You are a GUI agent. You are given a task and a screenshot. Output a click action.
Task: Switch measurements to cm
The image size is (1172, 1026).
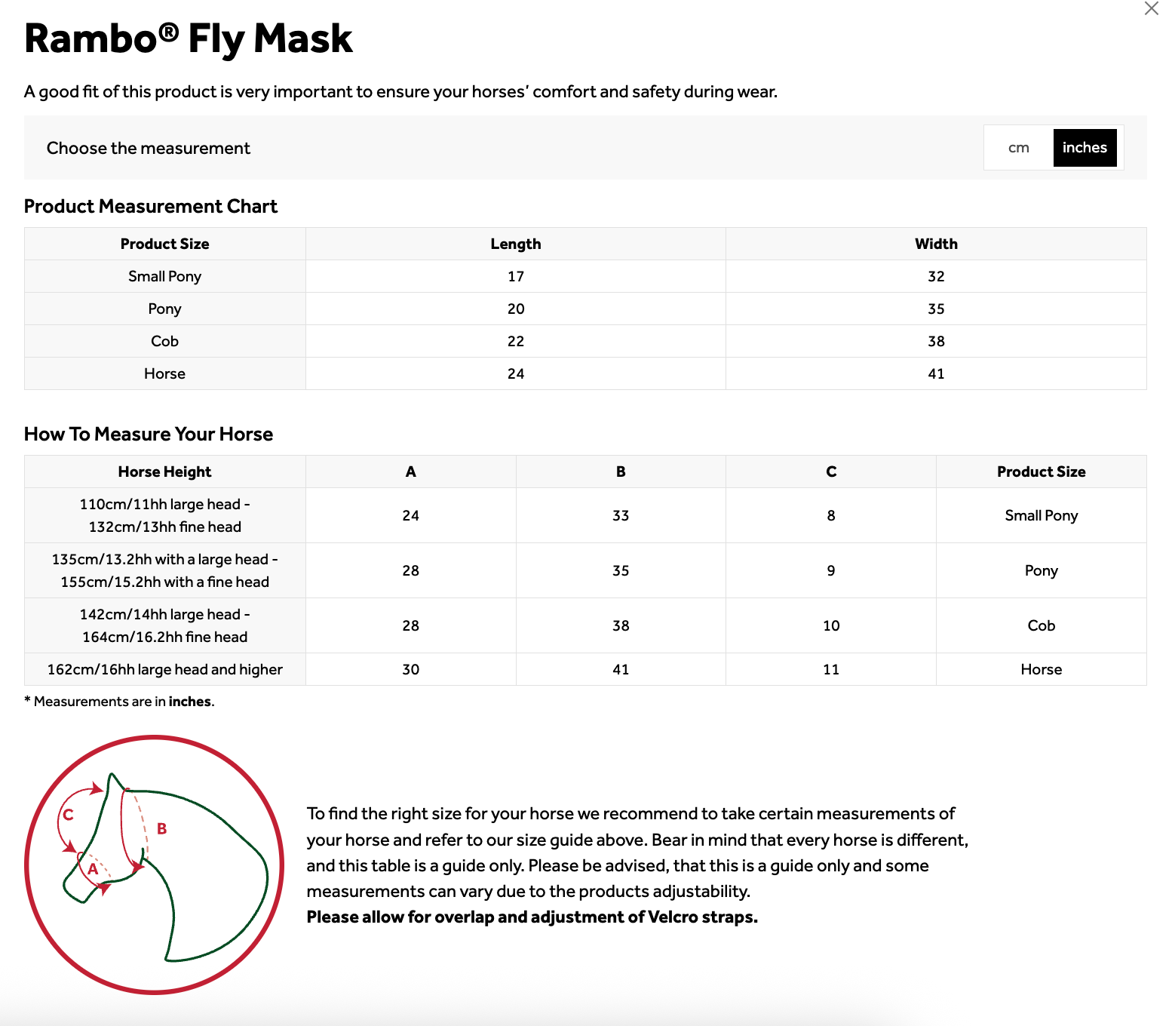tap(1018, 148)
